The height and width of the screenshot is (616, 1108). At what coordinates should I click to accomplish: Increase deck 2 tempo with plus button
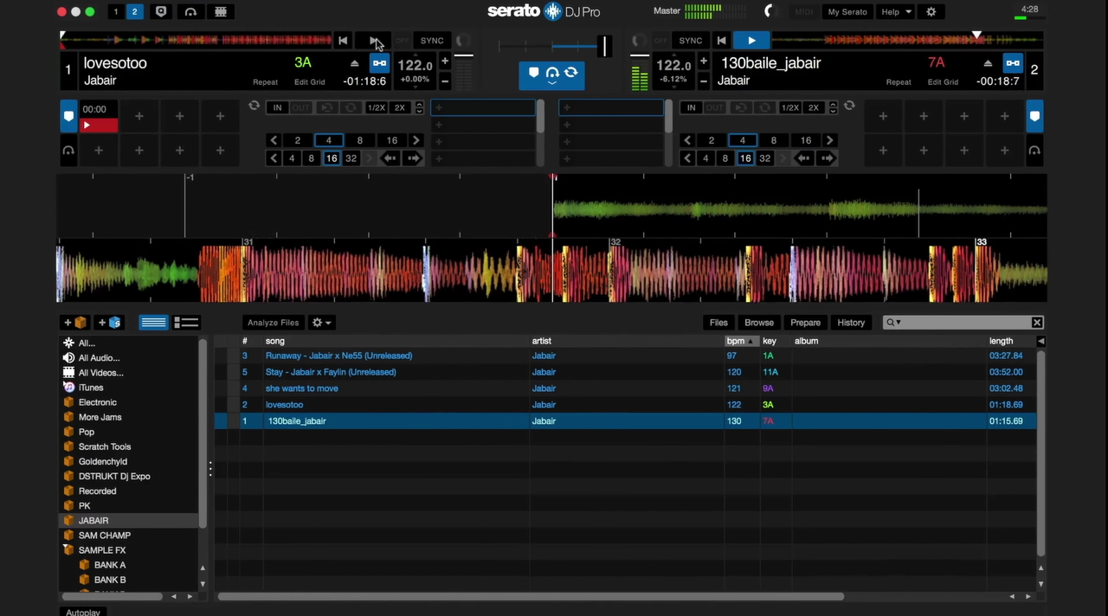(x=704, y=61)
